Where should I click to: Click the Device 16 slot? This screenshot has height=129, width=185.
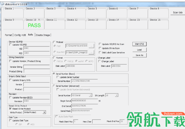click(x=158, y=25)
